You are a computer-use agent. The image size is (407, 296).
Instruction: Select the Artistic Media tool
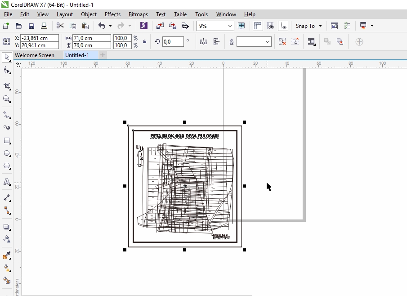point(7,127)
